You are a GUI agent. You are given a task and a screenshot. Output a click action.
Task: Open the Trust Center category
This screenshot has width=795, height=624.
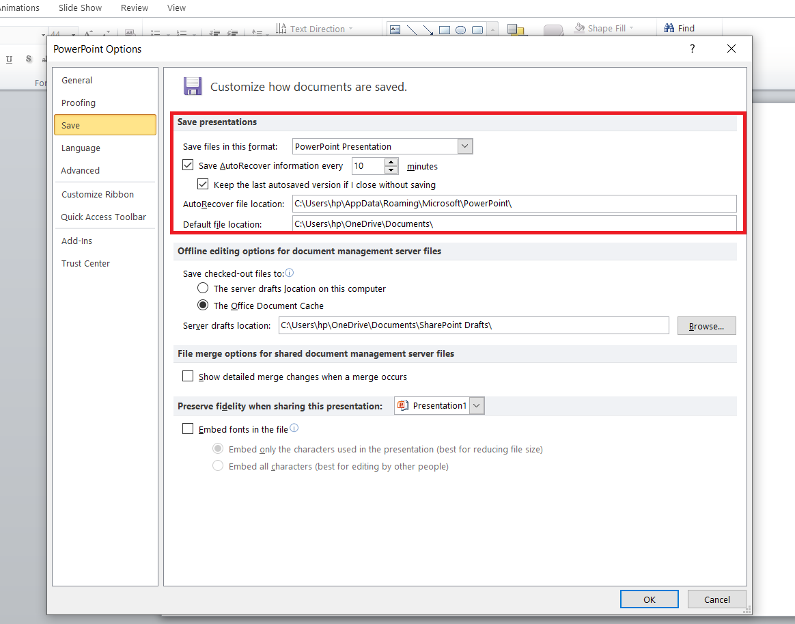105,263
